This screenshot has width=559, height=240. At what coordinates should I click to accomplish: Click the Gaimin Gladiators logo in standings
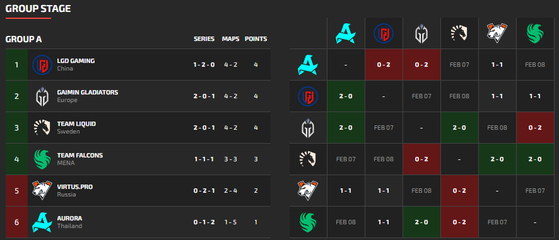tap(42, 96)
